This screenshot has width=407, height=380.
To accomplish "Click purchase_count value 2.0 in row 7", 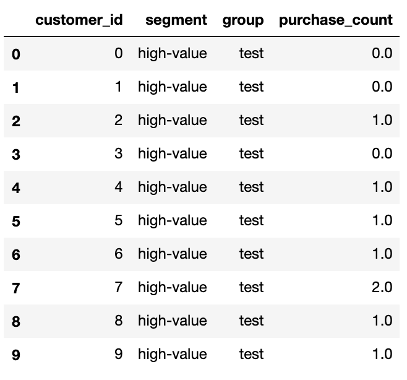I will tap(382, 287).
